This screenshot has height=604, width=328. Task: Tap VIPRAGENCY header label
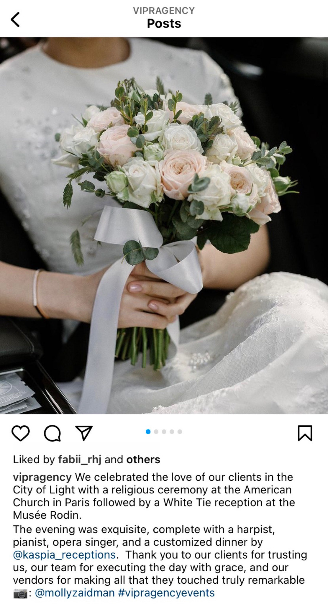pyautogui.click(x=164, y=11)
